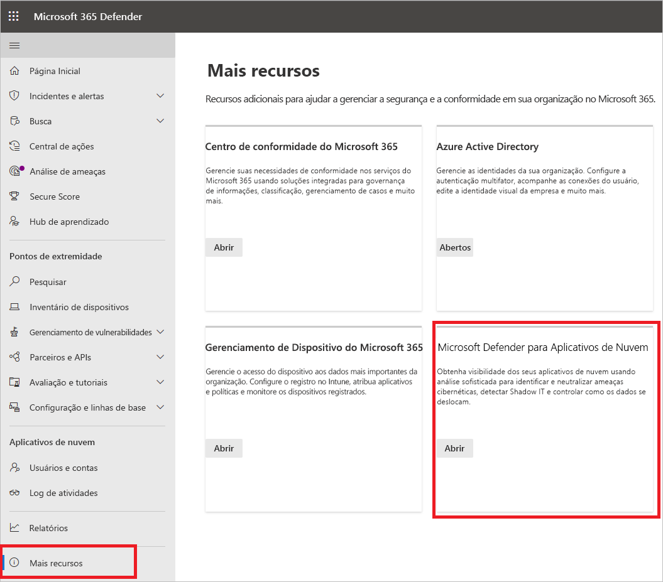Click Microsoft Defender para Aplicativos de Nuvem heading
Screen dimensions: 663x582
pos(543,347)
